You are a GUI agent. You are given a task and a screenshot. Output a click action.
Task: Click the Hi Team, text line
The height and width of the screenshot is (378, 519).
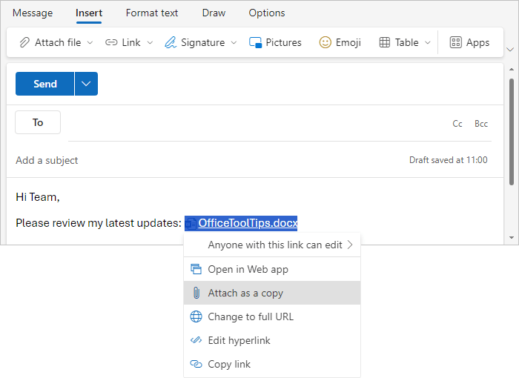pos(38,197)
